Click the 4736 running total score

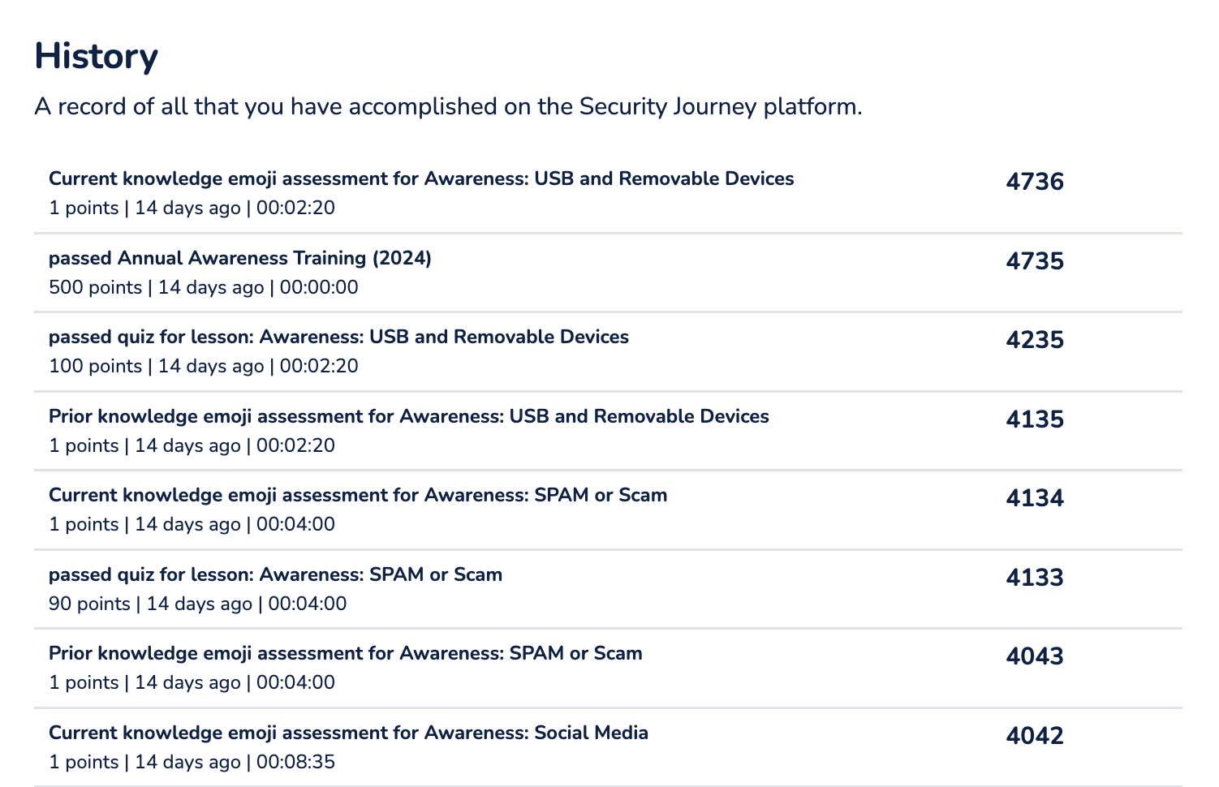tap(1035, 181)
